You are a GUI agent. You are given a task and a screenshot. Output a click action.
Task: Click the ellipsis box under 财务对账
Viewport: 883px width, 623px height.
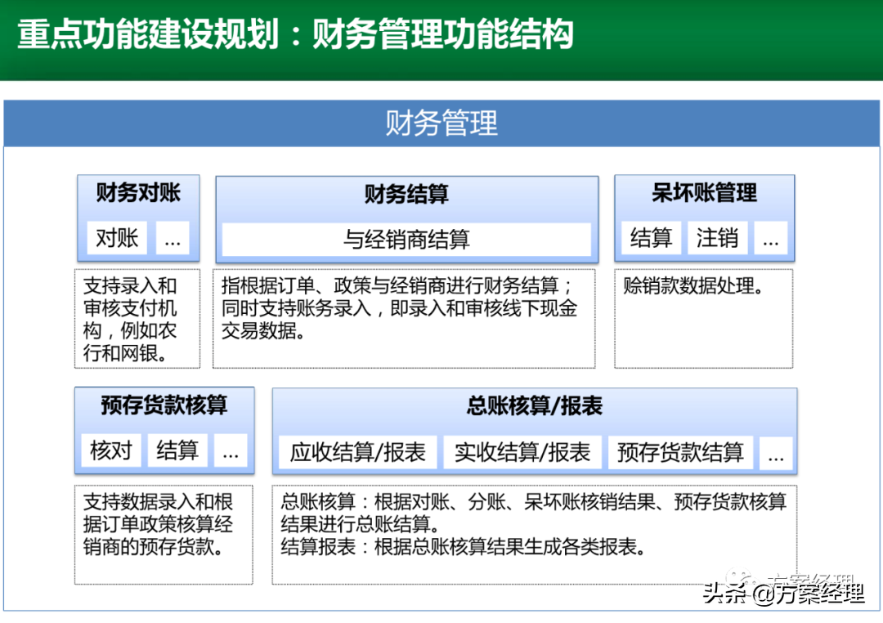[173, 238]
